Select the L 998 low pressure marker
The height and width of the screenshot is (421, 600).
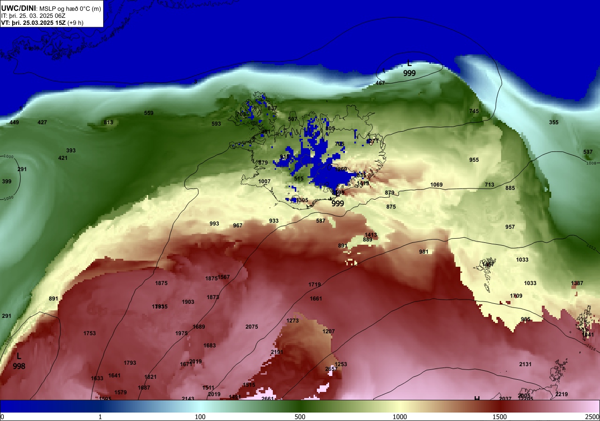point(19,361)
